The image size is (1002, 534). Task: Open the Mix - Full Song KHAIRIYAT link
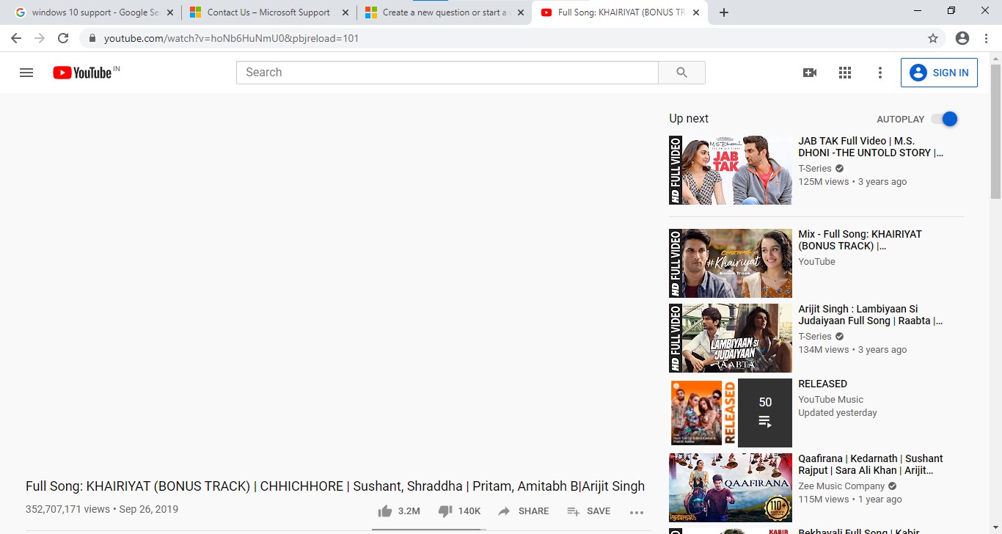[860, 240]
